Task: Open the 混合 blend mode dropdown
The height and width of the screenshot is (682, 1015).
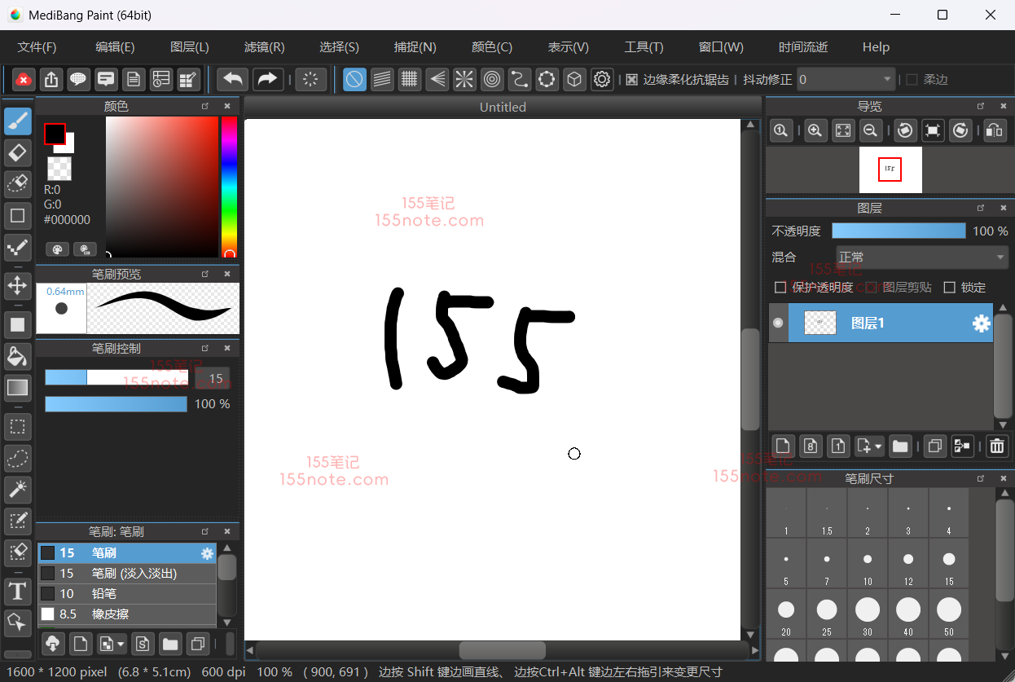Action: [921, 257]
